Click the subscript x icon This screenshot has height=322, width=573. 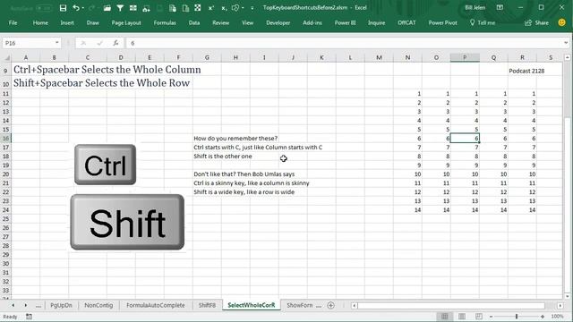224,8
